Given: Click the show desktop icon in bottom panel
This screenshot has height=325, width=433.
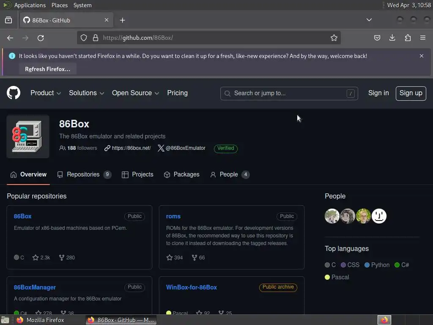Looking at the screenshot, I should [x=5, y=320].
